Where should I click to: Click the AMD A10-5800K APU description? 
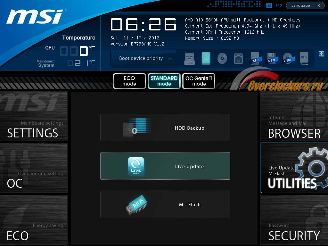[x=243, y=20]
